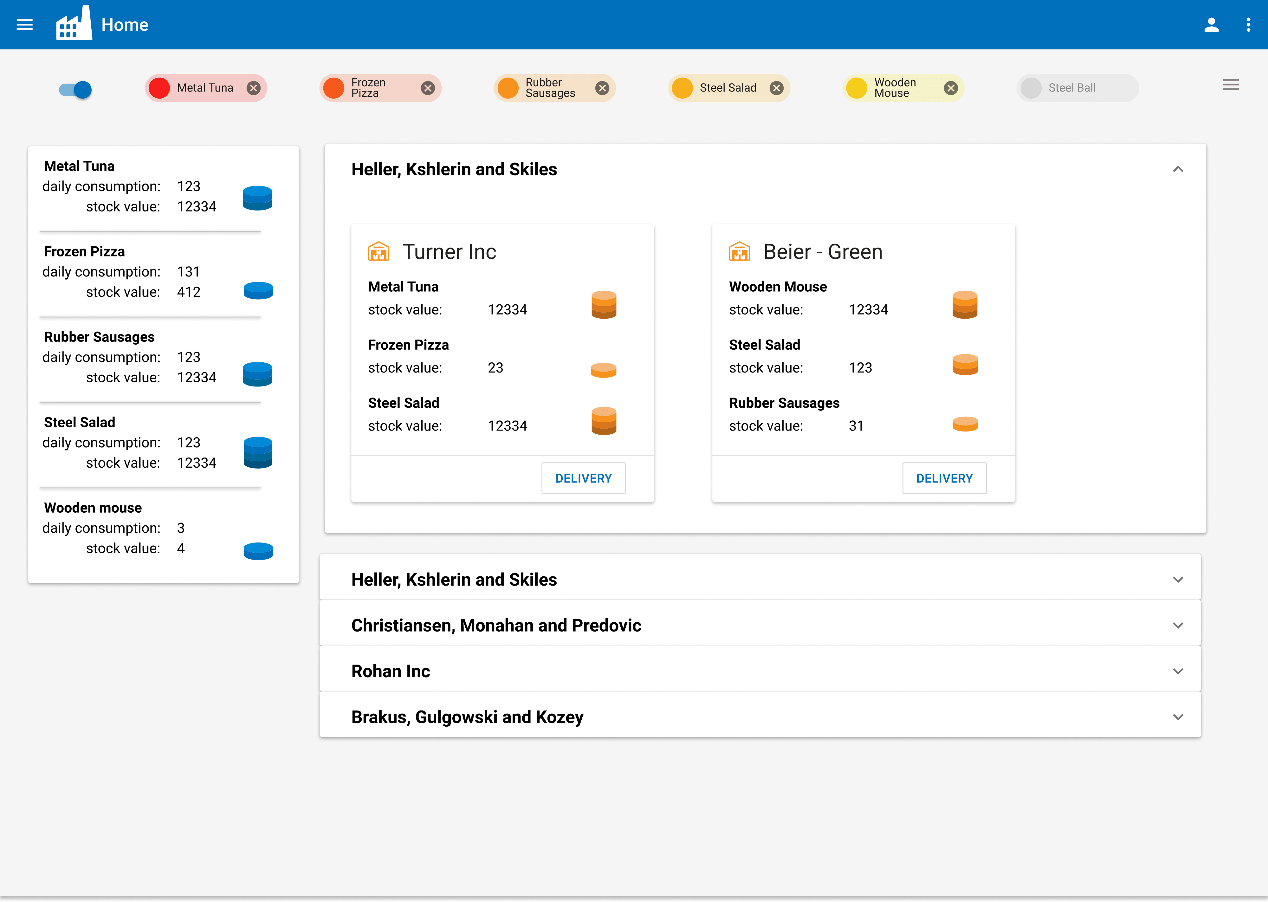Click the red Metal Tuna color dot
Image resolution: width=1268 pixels, height=902 pixels.
point(159,88)
